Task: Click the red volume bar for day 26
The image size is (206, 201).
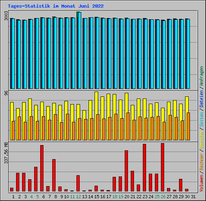Action: tap(163, 167)
